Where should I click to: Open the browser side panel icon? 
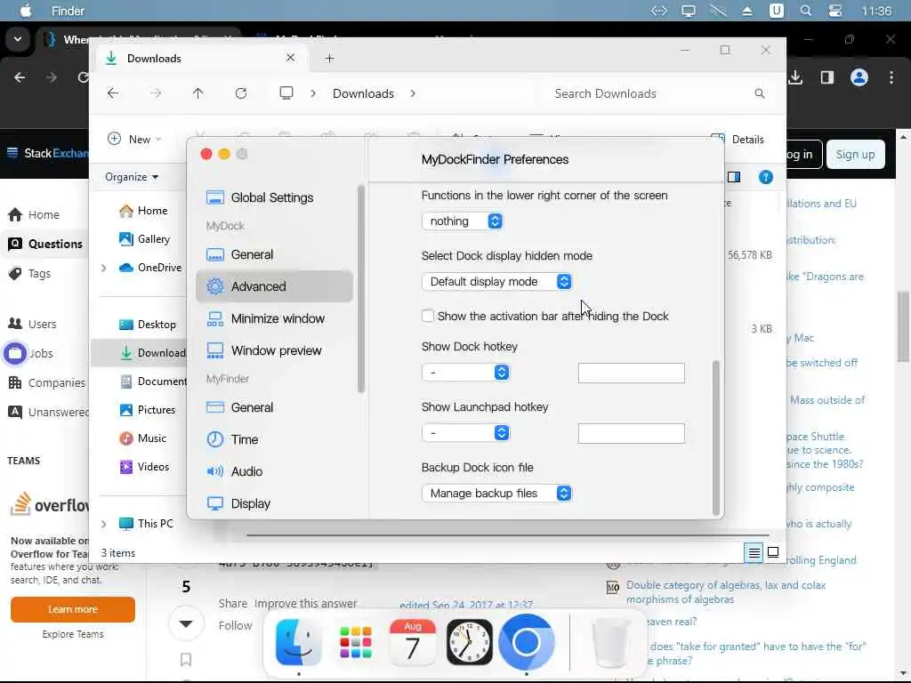pyautogui.click(x=827, y=77)
